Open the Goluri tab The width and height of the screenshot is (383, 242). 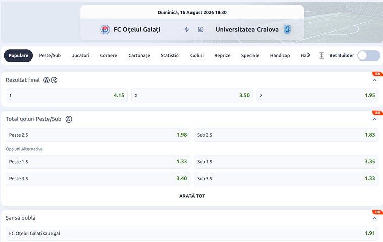197,56
